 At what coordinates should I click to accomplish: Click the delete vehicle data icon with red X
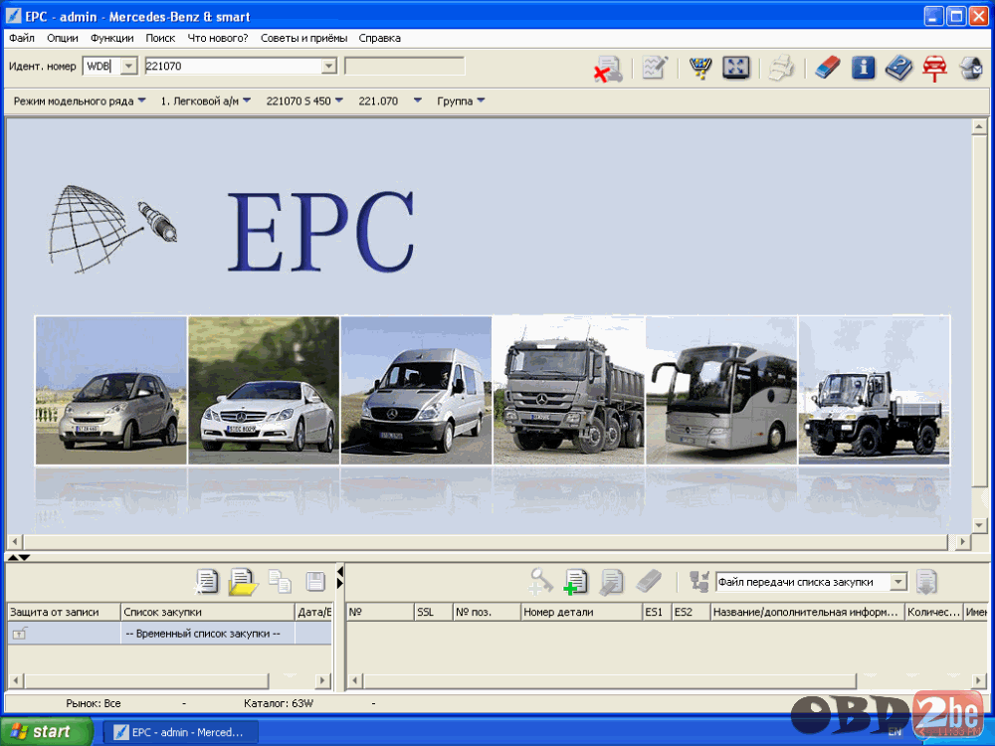coord(608,68)
